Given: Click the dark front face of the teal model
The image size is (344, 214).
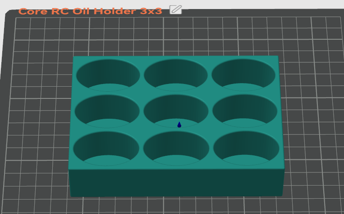Looking at the screenshot, I should 176,183.
